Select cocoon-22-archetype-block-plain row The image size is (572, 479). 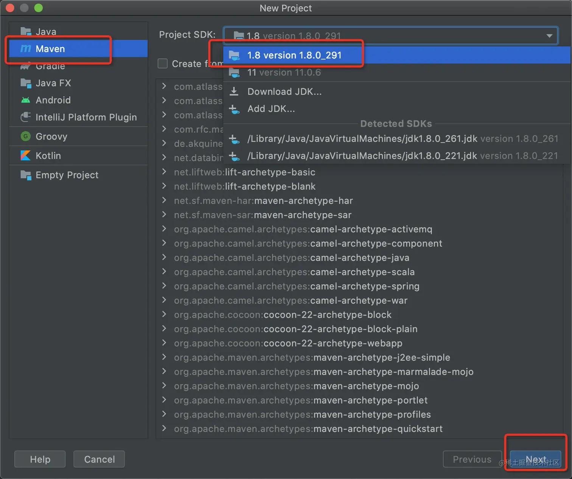click(x=359, y=329)
